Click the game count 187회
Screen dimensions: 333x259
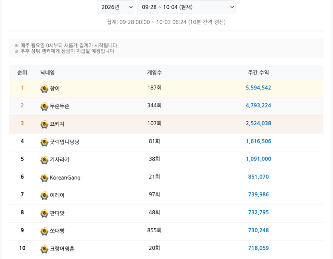click(x=154, y=88)
